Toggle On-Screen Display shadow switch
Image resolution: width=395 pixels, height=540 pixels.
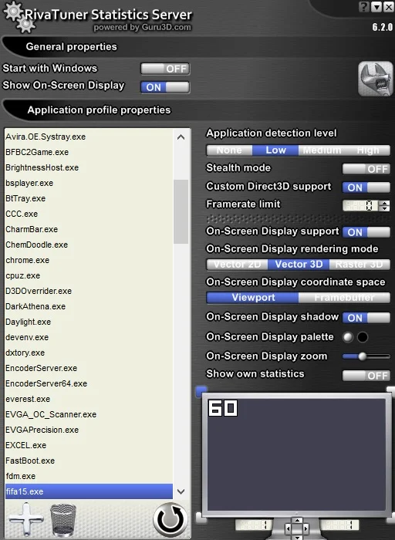pyautogui.click(x=366, y=318)
